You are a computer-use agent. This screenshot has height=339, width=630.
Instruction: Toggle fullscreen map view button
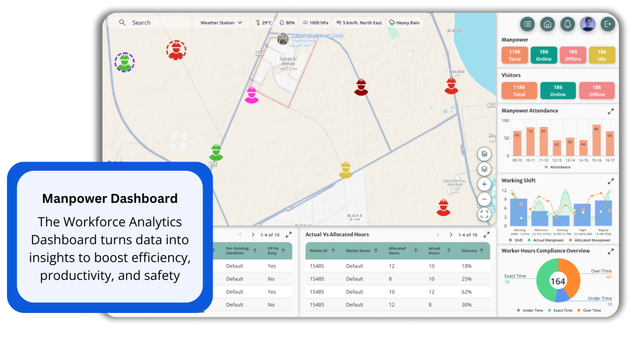[484, 214]
